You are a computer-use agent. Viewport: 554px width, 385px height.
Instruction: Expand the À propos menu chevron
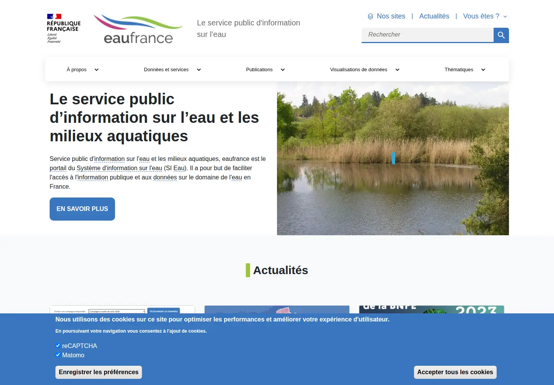(97, 70)
